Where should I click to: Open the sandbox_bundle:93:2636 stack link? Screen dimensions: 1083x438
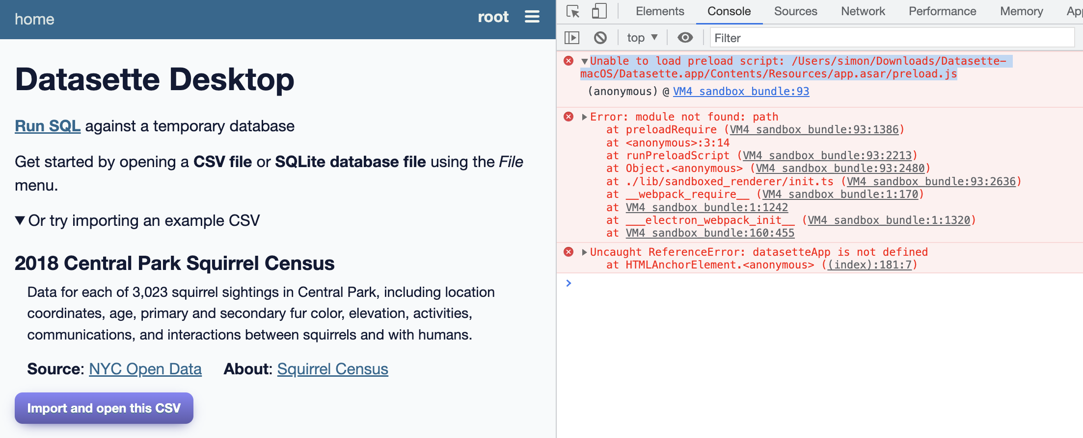click(x=931, y=182)
